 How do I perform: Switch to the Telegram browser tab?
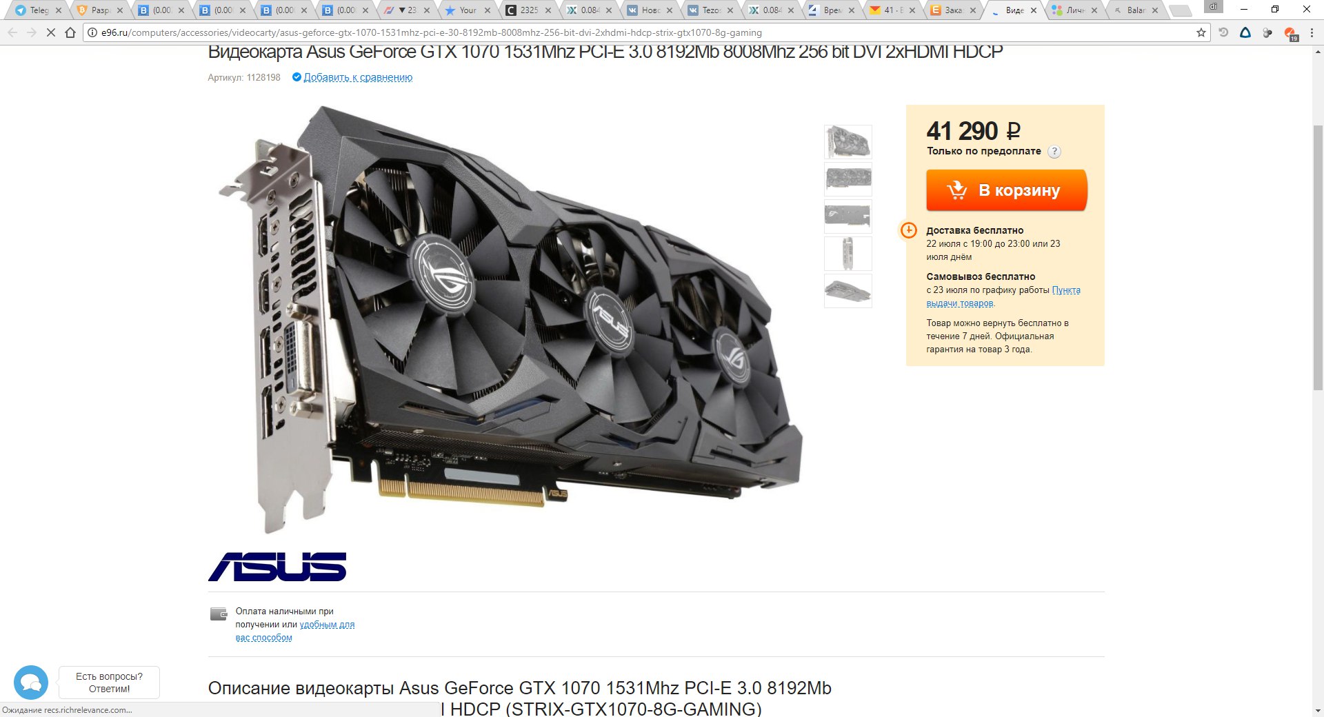point(39,10)
